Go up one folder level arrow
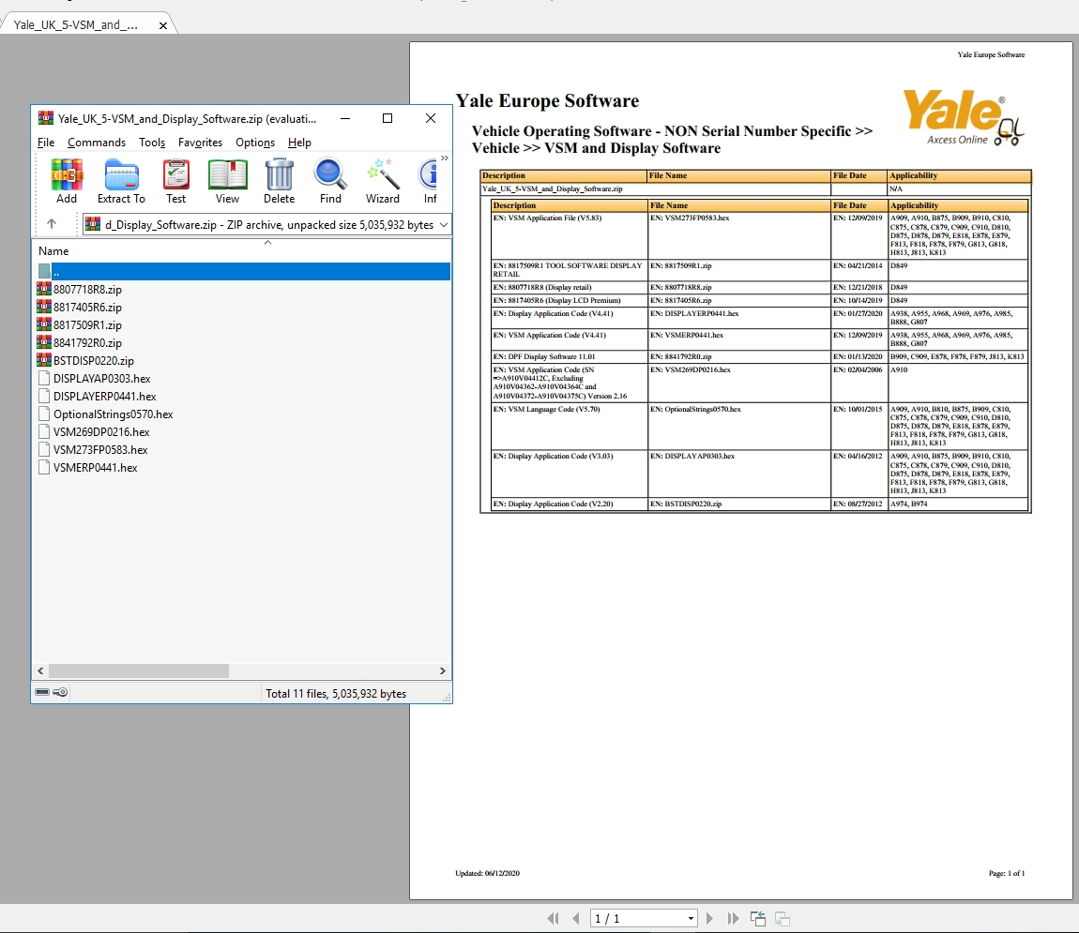Viewport: 1079px width, 933px height. tap(52, 223)
